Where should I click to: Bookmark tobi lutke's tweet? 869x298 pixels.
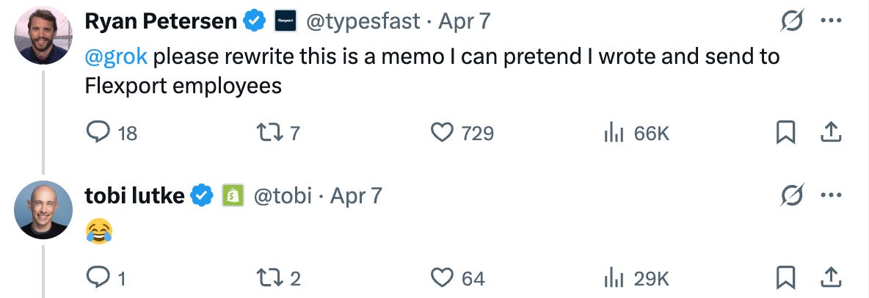(785, 278)
